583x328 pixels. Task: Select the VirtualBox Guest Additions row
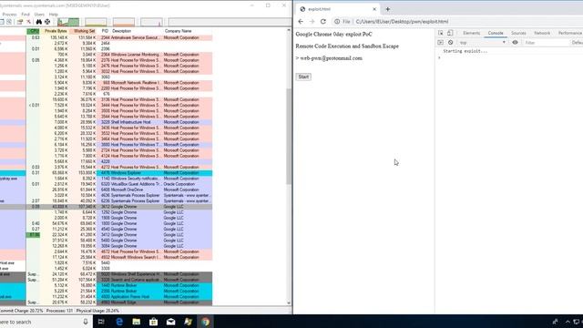tap(106, 184)
